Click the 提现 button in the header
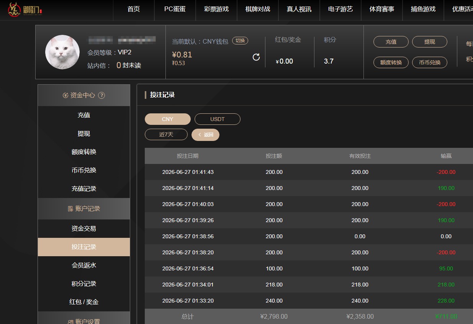This screenshot has height=324, width=473. [430, 42]
